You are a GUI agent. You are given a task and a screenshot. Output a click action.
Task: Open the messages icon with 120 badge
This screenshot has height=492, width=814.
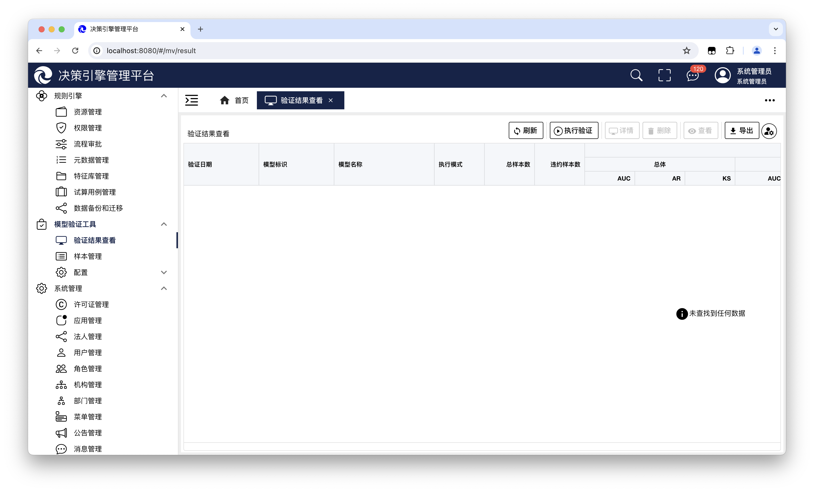point(692,75)
